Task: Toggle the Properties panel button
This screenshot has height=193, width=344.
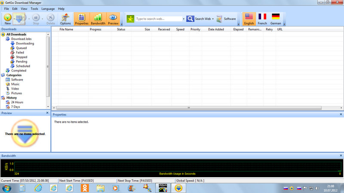Action: click(82, 19)
